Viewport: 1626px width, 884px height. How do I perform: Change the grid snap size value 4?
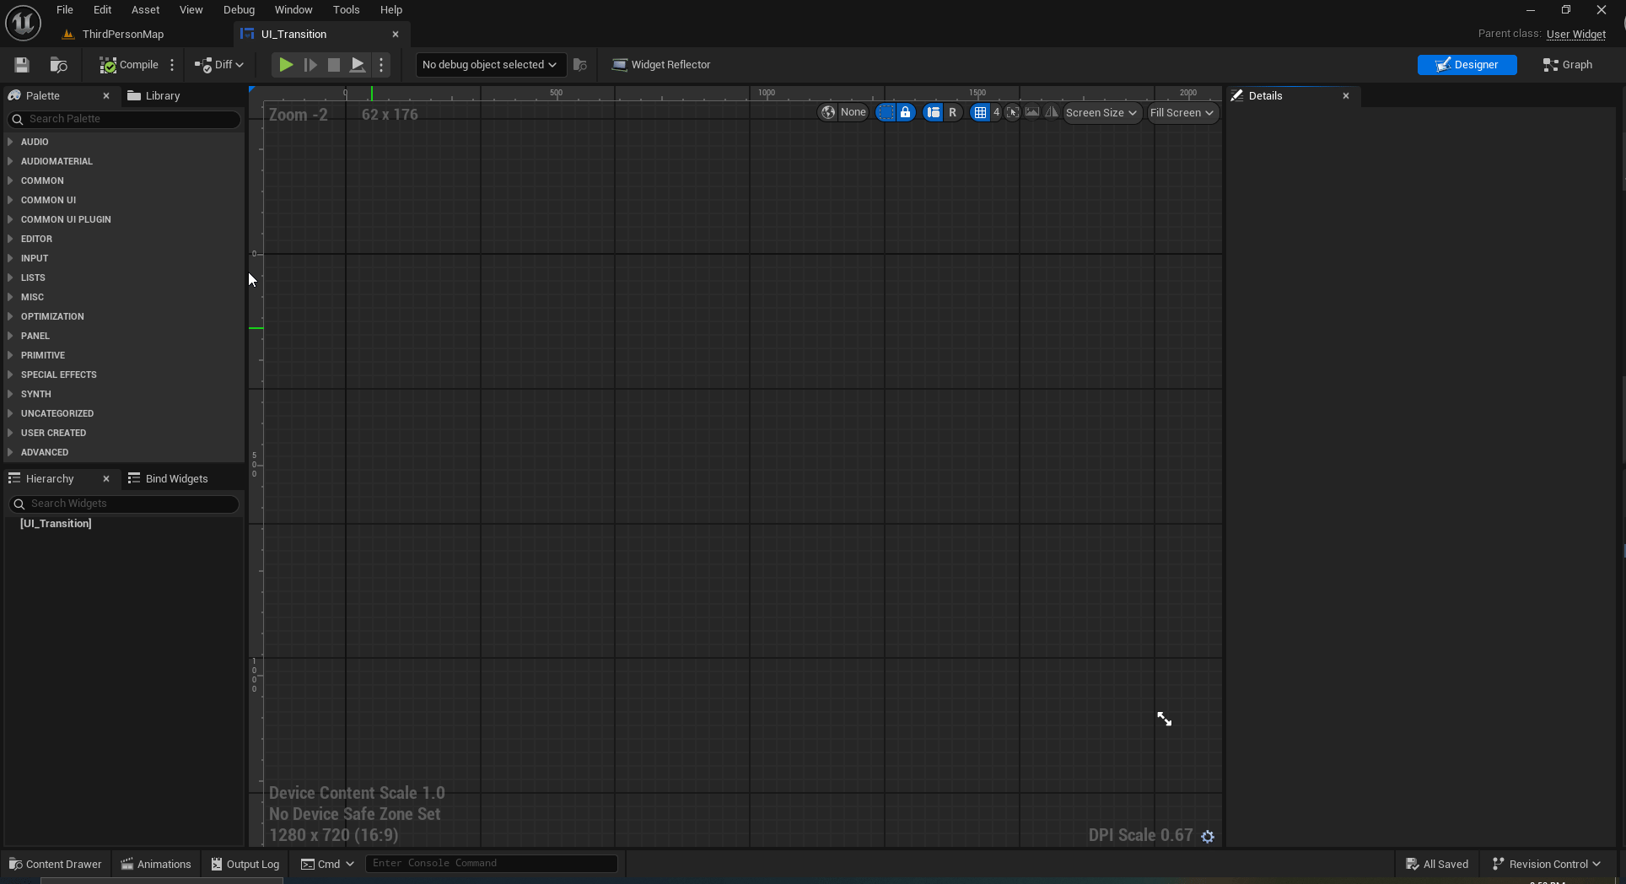coord(996,112)
